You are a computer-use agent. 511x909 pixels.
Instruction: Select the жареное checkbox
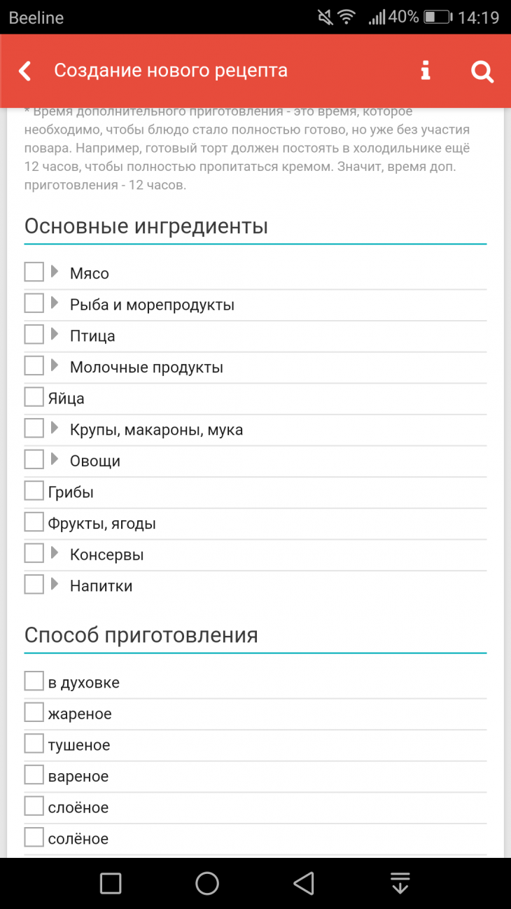click(34, 712)
